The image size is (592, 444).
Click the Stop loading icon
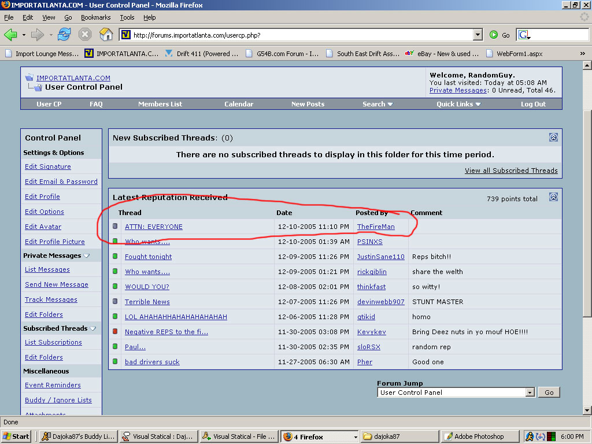pos(85,35)
